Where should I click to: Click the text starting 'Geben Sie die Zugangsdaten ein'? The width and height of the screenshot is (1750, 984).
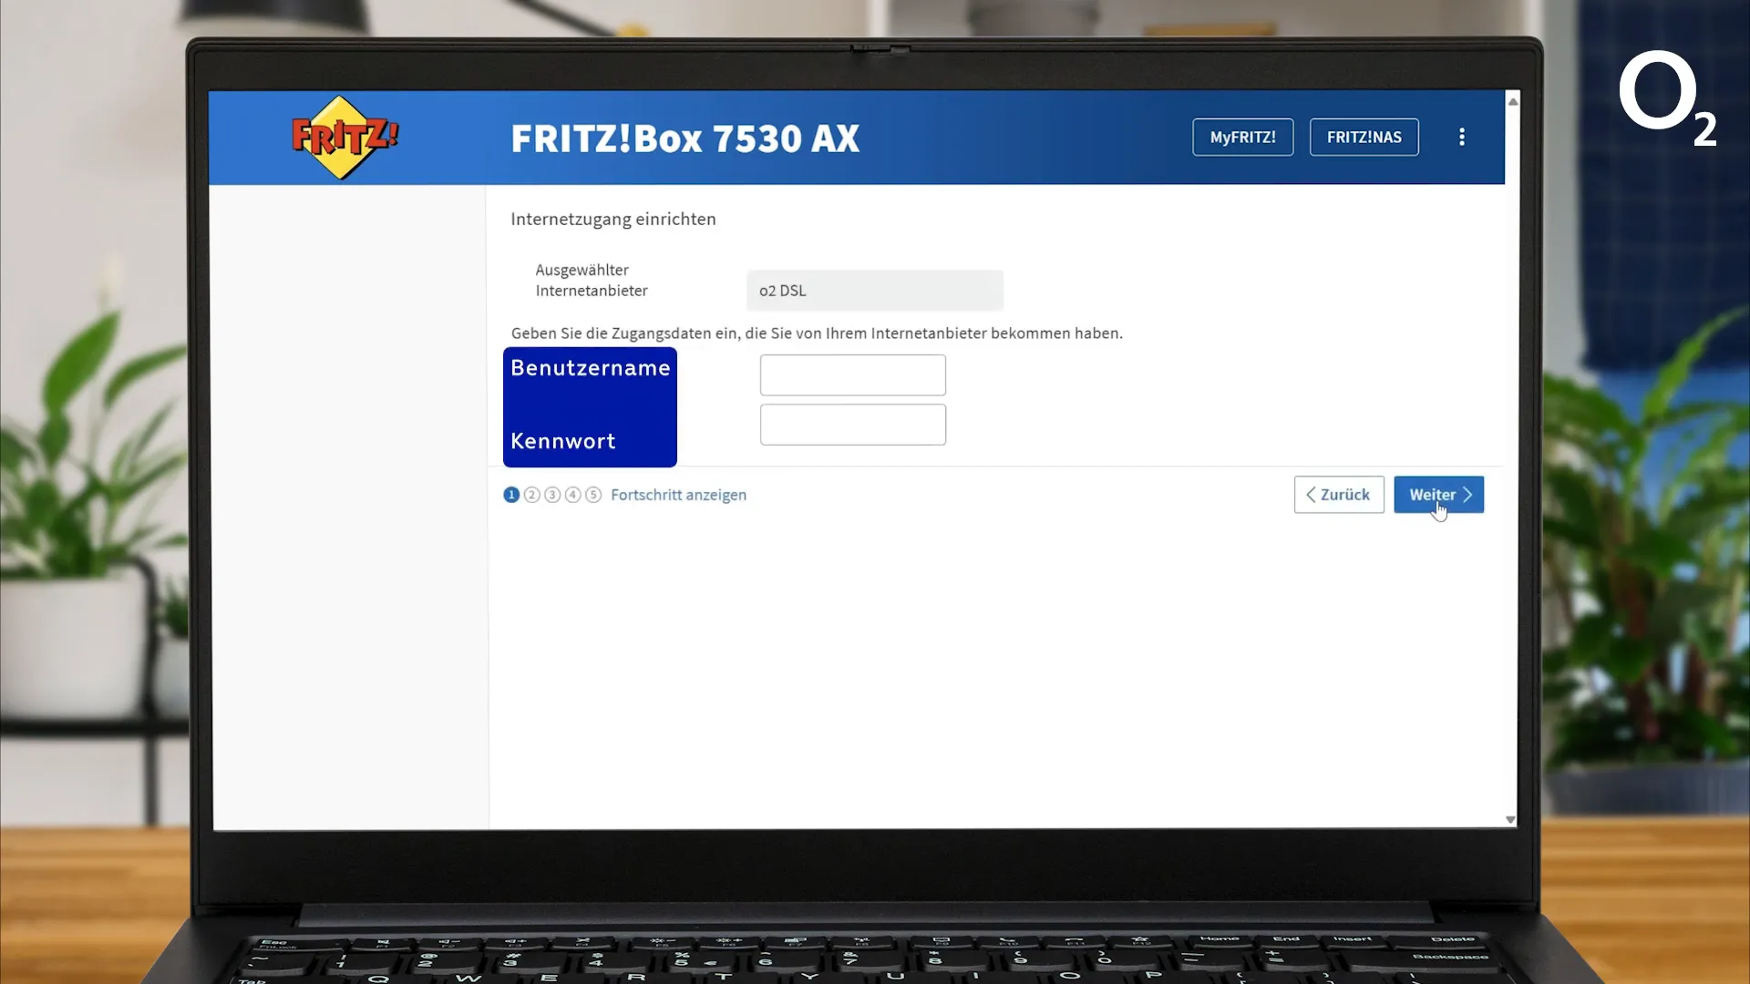click(817, 333)
